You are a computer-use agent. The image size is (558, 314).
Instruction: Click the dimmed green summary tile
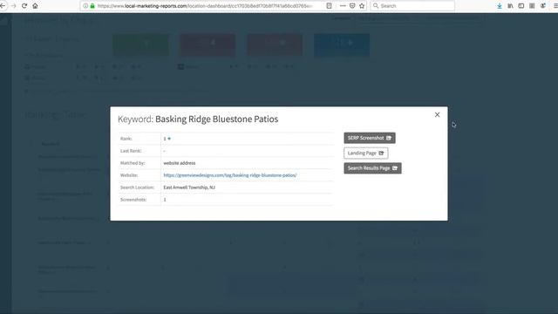141,44
